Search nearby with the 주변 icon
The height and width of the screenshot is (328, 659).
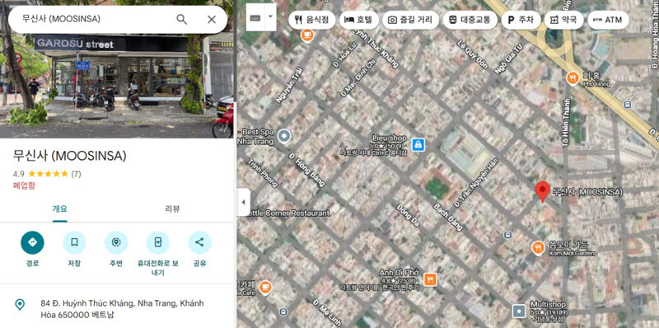click(x=116, y=242)
